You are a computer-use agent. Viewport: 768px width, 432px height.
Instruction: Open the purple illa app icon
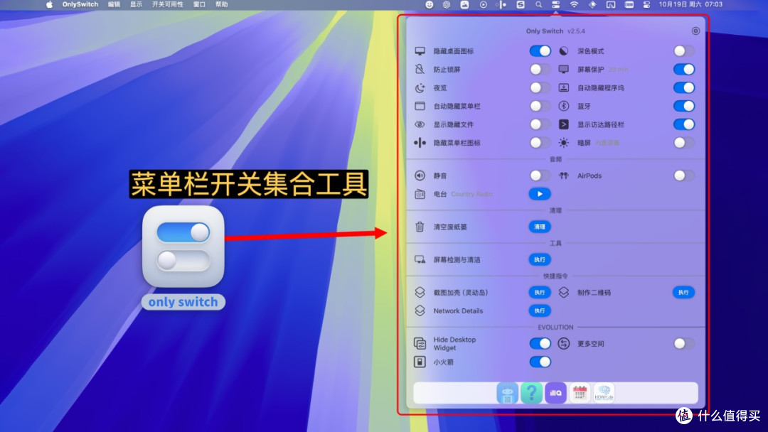555,393
